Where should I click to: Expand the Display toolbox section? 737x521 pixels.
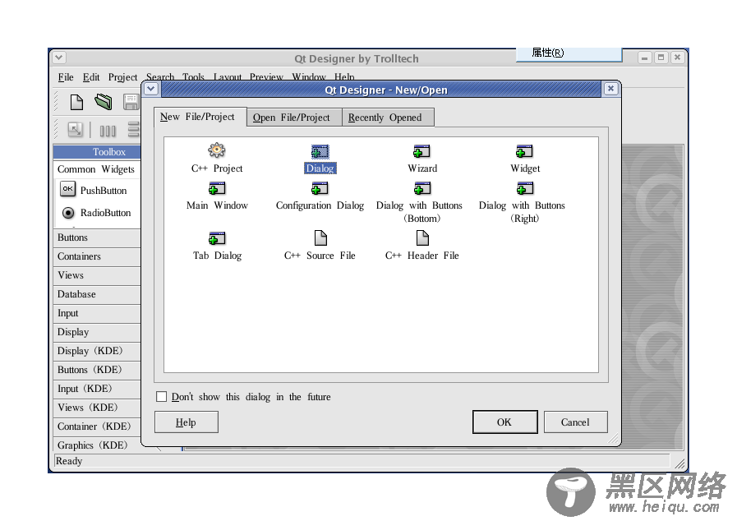(x=97, y=332)
